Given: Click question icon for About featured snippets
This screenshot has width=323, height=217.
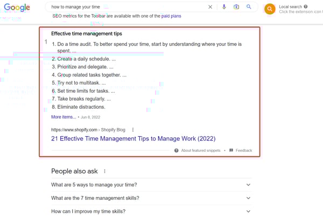Looking at the screenshot, I should [x=177, y=150].
